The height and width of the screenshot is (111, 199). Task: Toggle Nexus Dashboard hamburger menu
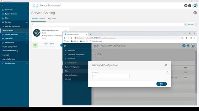[2, 5]
